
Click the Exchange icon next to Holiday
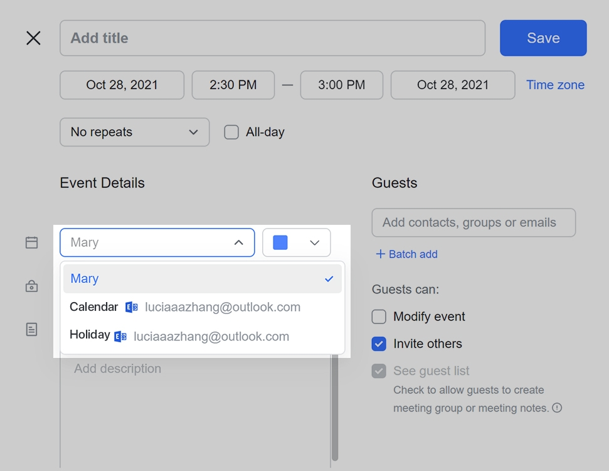tap(120, 337)
